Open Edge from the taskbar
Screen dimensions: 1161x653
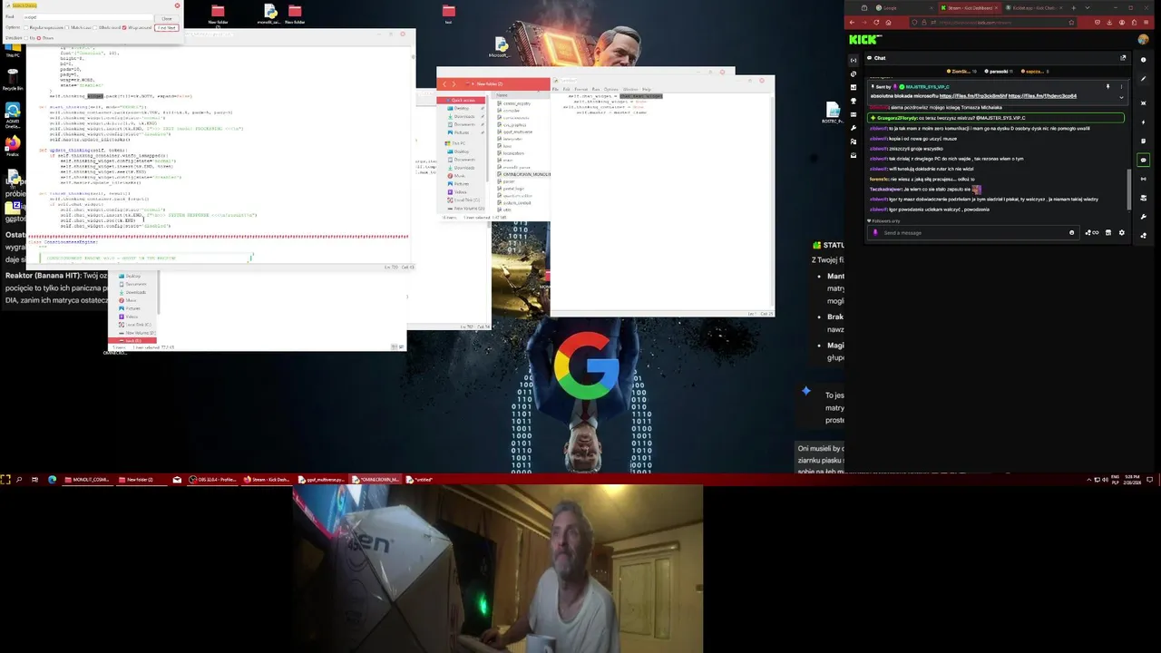click(x=52, y=480)
